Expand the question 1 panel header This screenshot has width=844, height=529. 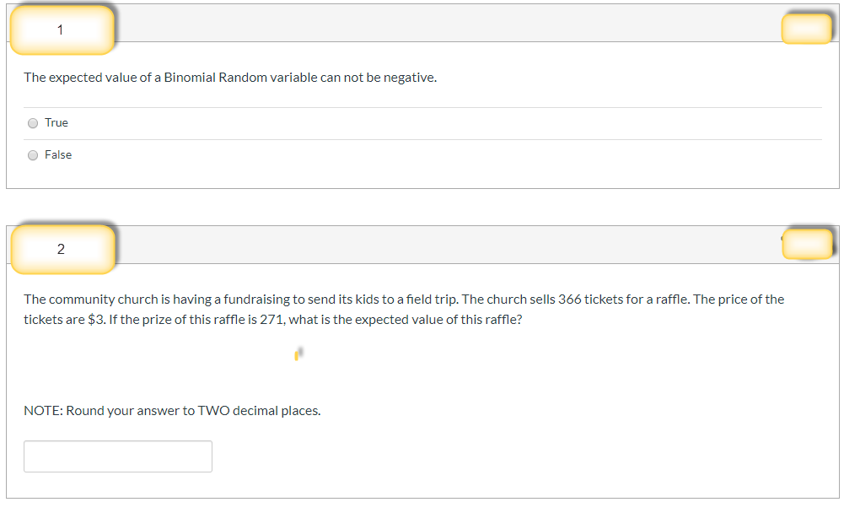422,23
